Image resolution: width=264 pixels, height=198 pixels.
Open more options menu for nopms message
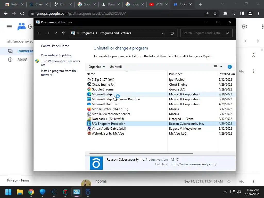coord(254,181)
